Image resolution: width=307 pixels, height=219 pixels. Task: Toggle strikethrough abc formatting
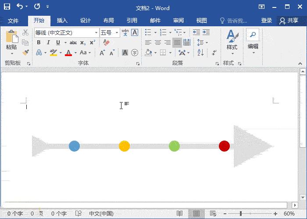[x=73, y=42]
